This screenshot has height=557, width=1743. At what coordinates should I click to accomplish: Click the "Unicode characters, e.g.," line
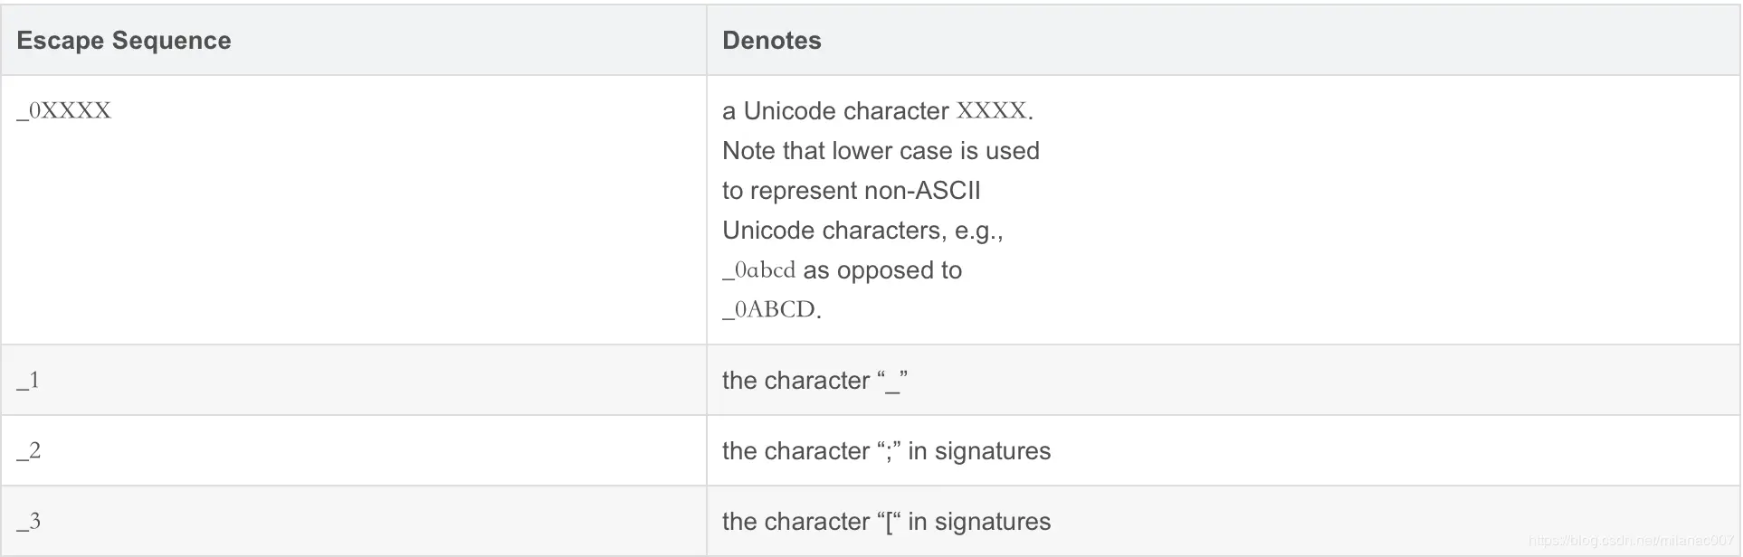pos(862,231)
